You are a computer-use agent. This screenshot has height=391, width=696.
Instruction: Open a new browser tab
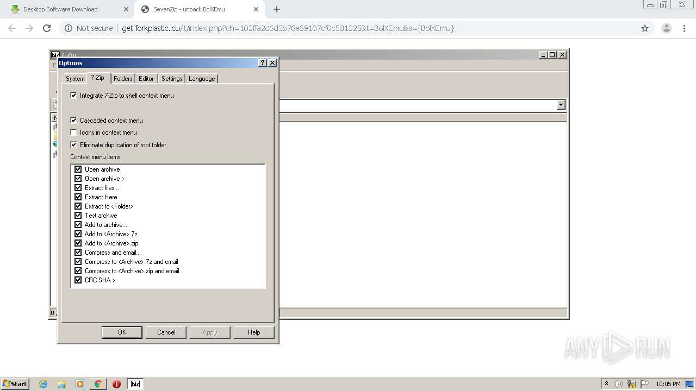276,9
